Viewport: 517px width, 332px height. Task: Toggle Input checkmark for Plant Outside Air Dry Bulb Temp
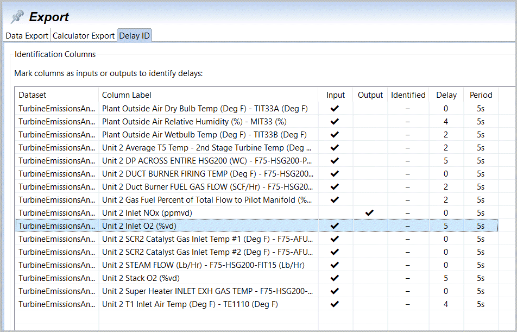[335, 109]
